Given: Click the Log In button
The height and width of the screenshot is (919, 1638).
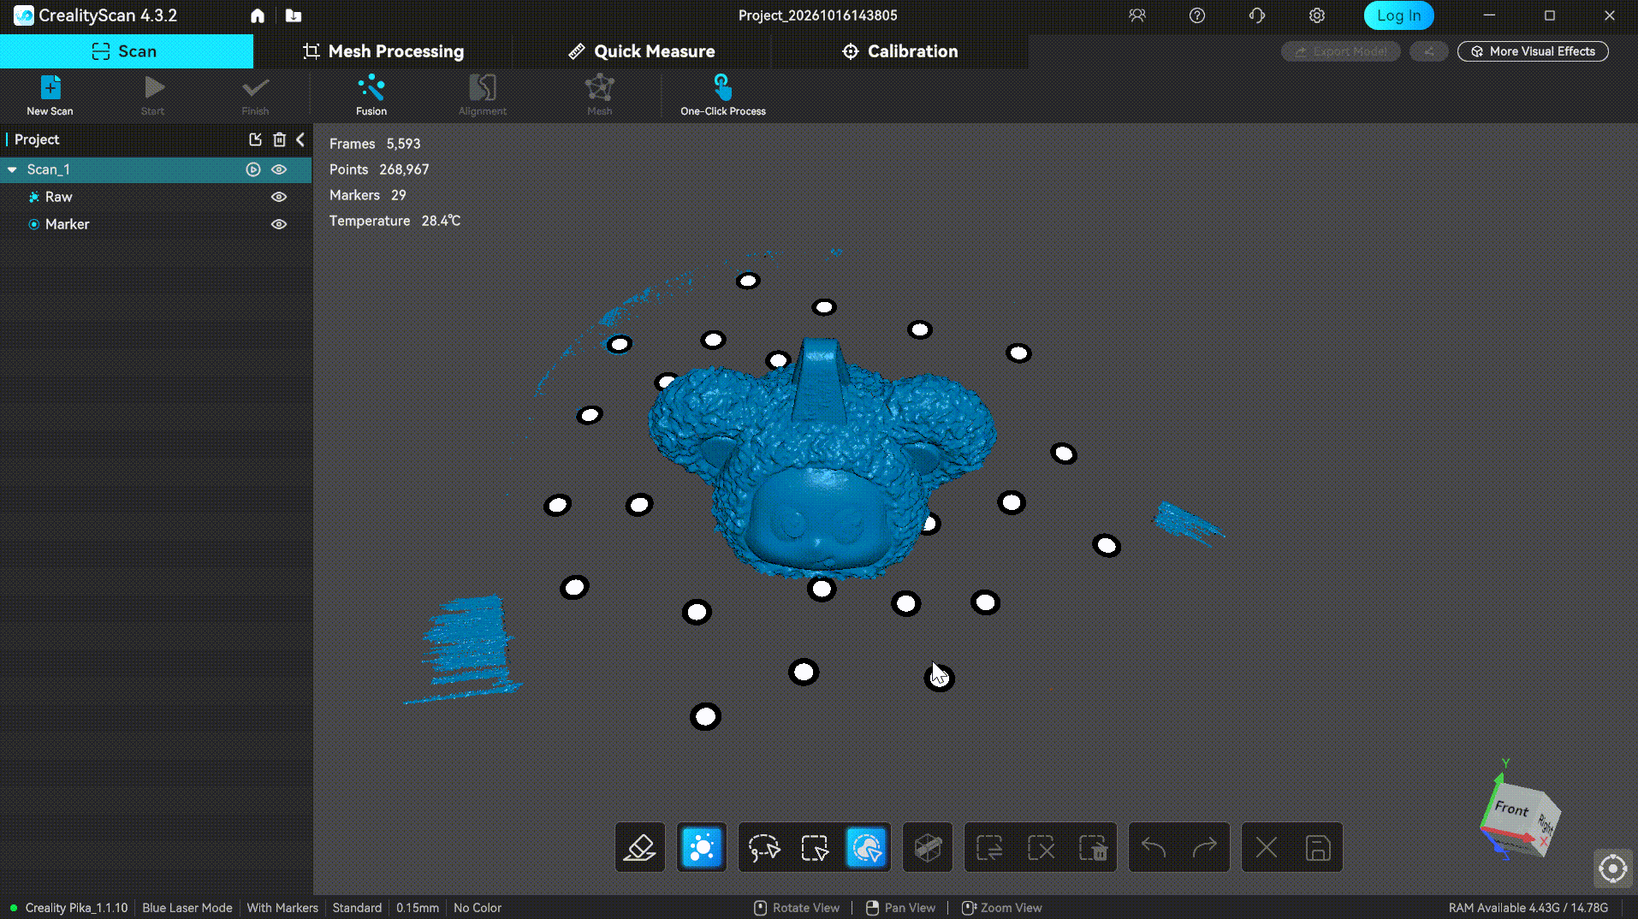Looking at the screenshot, I should (x=1398, y=15).
